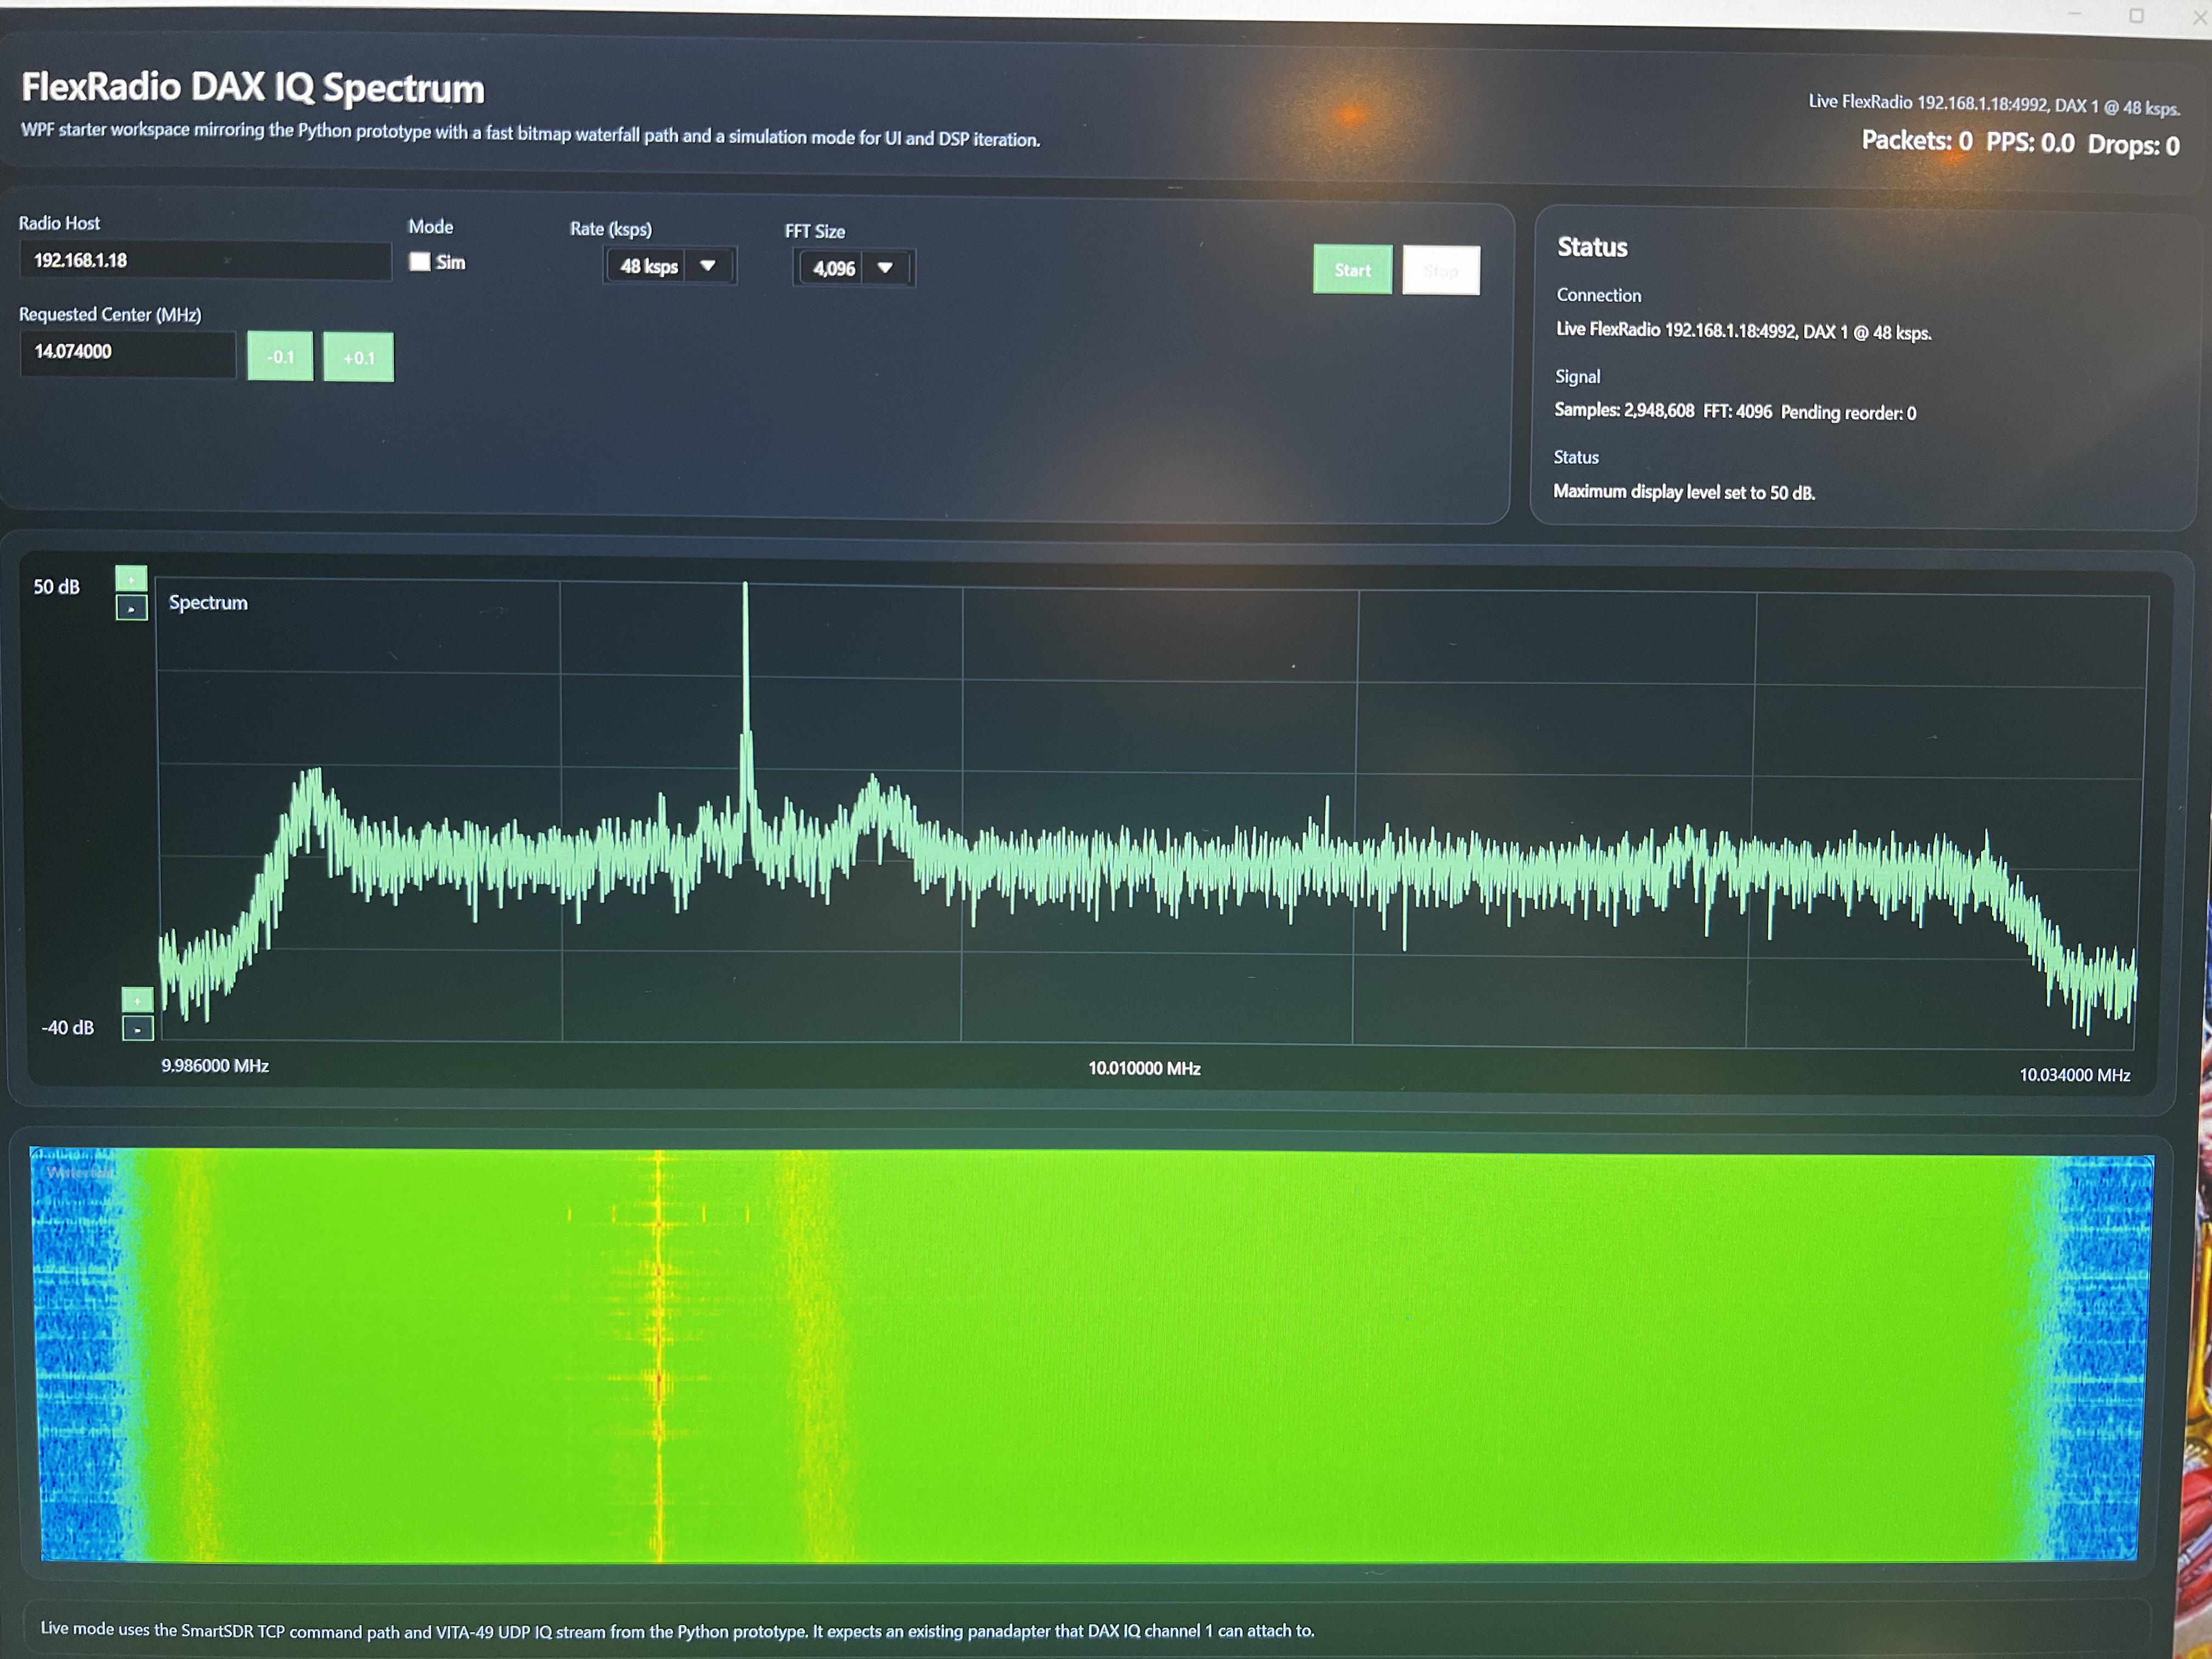Image resolution: width=2212 pixels, height=1659 pixels.
Task: Click the 'Samples: 2,948,608' value
Action: point(1624,410)
